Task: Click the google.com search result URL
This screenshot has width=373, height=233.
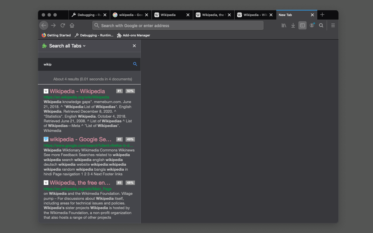Action: point(88,145)
